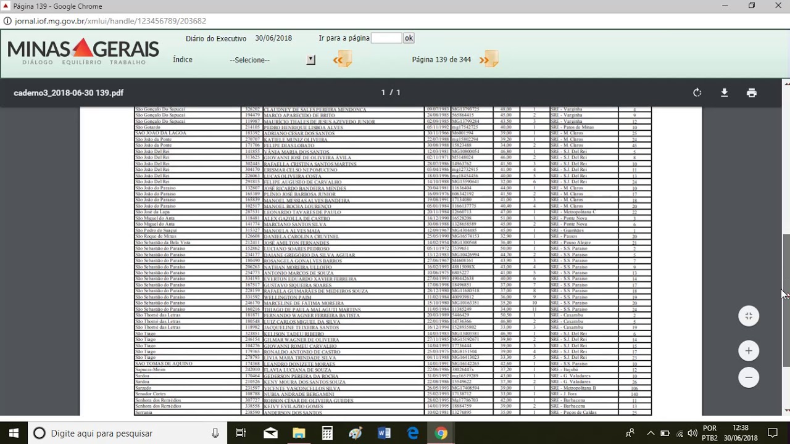Image resolution: width=790 pixels, height=444 pixels.
Task: Click file name 'caderno3_2018-06-30 139.pdf'
Action: pyautogui.click(x=69, y=92)
